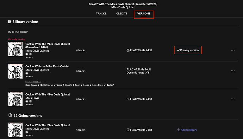Open album title in the Qobuz versions list
Screen dimensions: 243x139
click(48, 125)
